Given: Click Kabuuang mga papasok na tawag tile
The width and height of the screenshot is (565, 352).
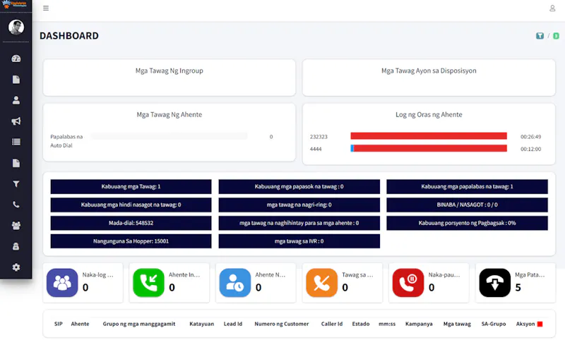Looking at the screenshot, I should pyautogui.click(x=299, y=186).
